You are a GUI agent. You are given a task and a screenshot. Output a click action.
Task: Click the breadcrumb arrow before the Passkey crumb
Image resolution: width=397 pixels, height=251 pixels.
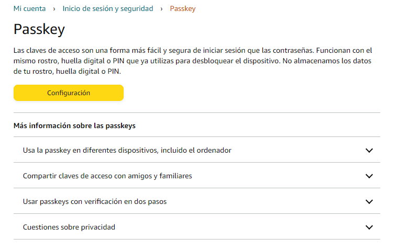[x=162, y=9]
